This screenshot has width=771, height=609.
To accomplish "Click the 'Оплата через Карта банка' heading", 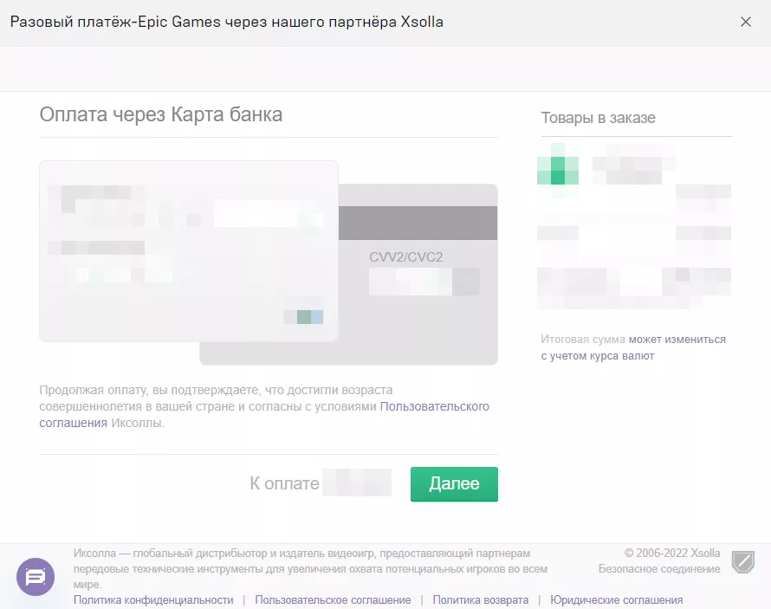I will coord(161,114).
